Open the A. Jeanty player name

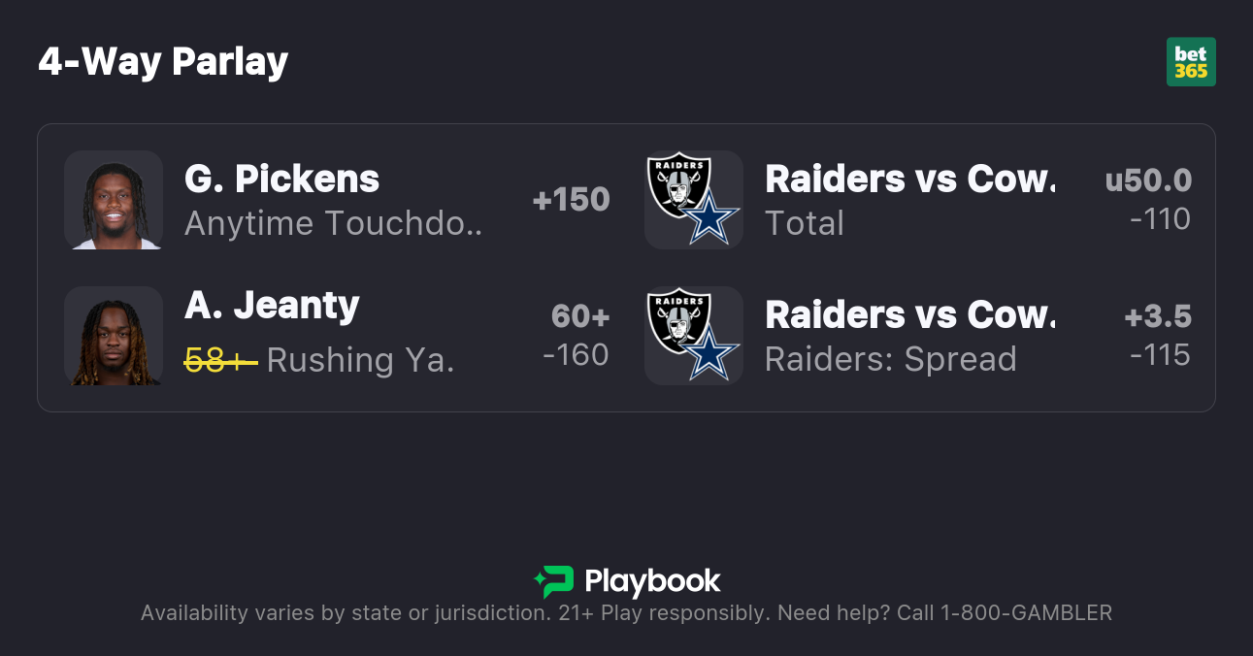[x=272, y=306]
